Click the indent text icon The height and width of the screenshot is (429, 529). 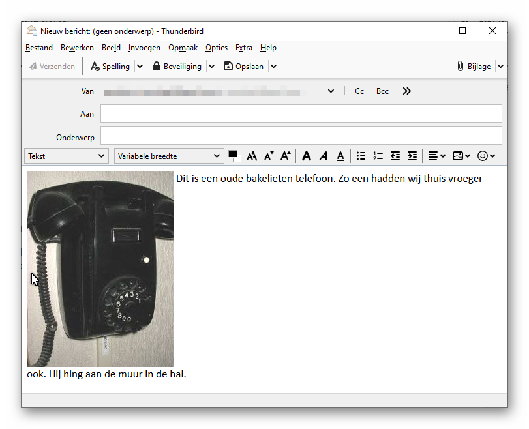(412, 156)
